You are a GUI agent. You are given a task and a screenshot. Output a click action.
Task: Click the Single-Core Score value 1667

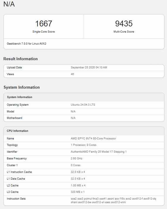tap(44, 23)
